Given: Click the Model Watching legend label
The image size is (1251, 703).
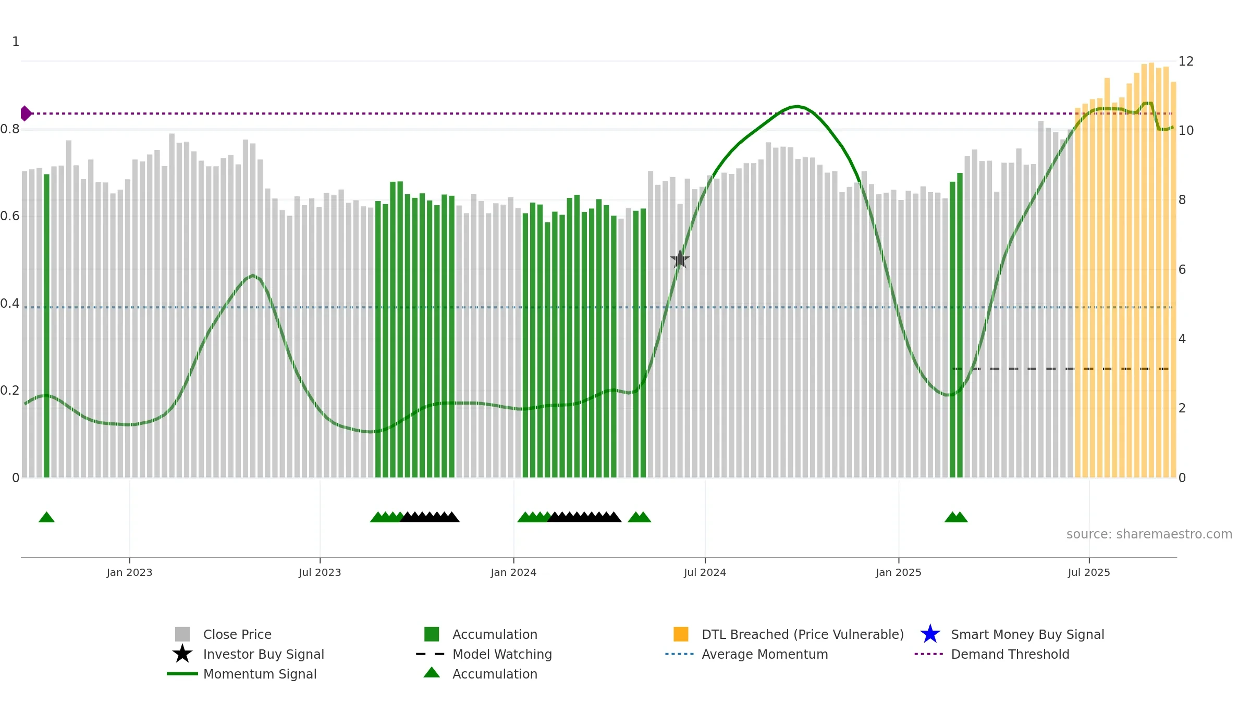Looking at the screenshot, I should 502,654.
